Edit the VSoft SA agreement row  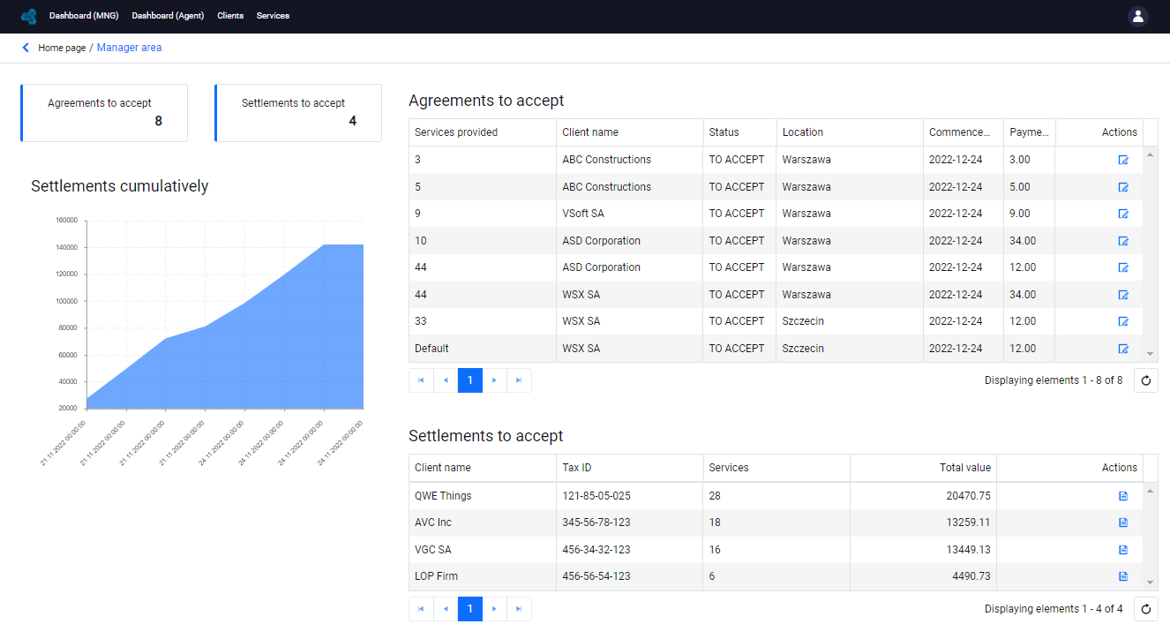[1123, 214]
